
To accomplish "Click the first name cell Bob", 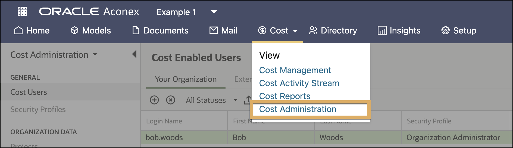I will pyautogui.click(x=271, y=137).
